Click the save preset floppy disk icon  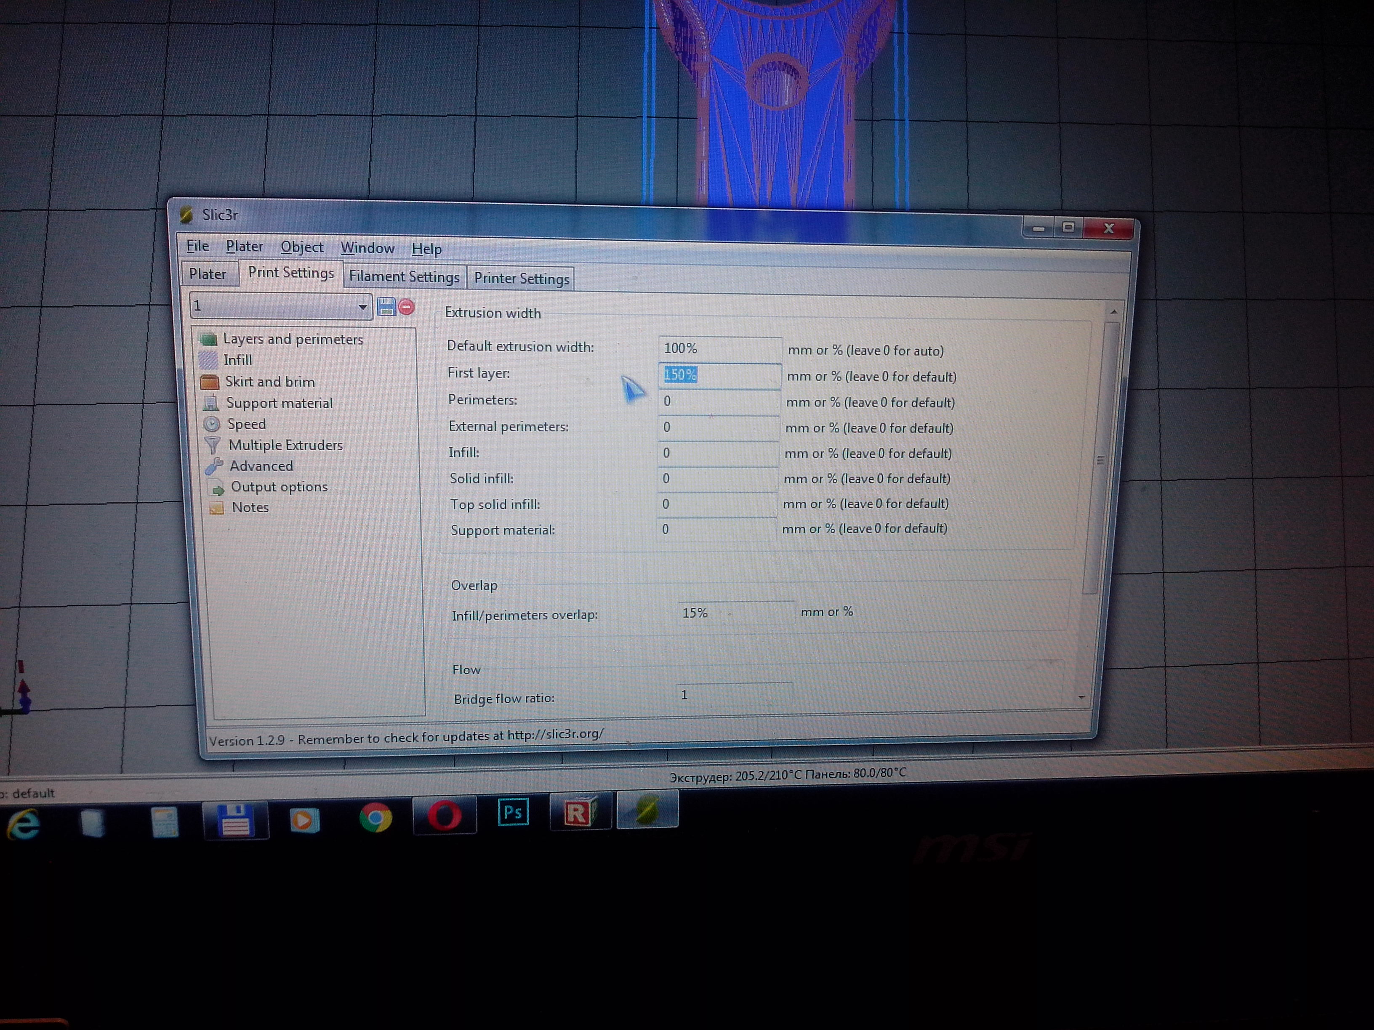click(x=386, y=307)
